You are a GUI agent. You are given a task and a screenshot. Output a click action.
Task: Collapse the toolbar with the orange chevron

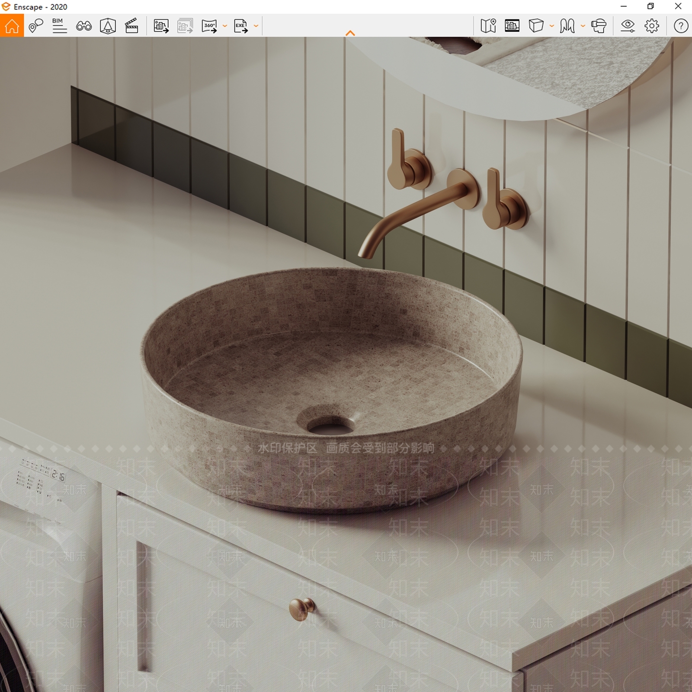click(350, 33)
